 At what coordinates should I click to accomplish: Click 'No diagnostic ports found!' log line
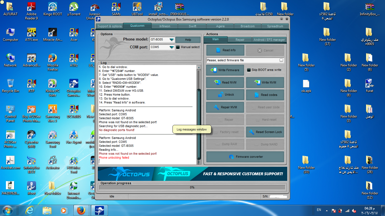tap(117, 130)
